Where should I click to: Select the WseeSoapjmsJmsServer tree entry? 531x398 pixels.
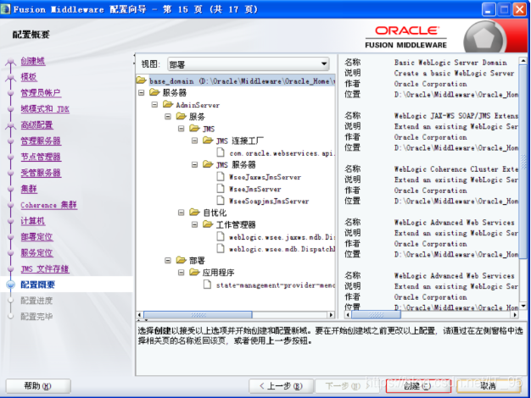(x=269, y=202)
